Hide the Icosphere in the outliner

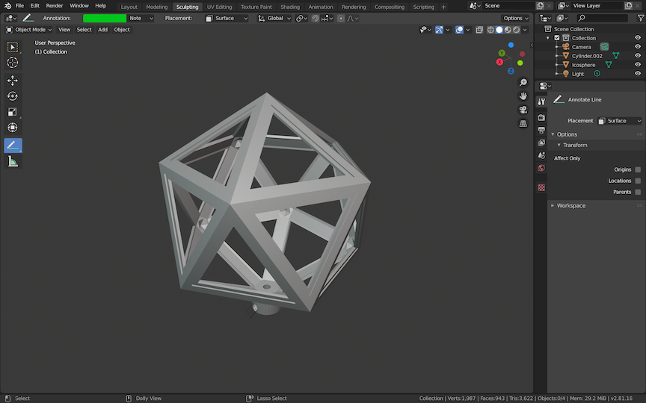638,65
